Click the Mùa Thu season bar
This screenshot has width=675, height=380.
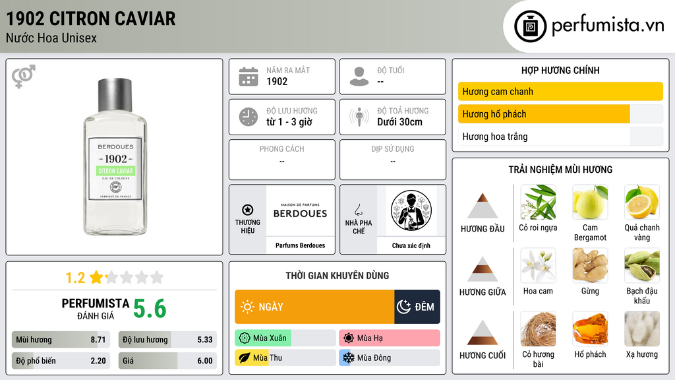285,358
